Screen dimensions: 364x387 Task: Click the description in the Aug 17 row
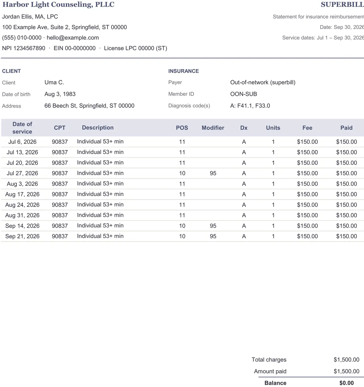point(100,194)
